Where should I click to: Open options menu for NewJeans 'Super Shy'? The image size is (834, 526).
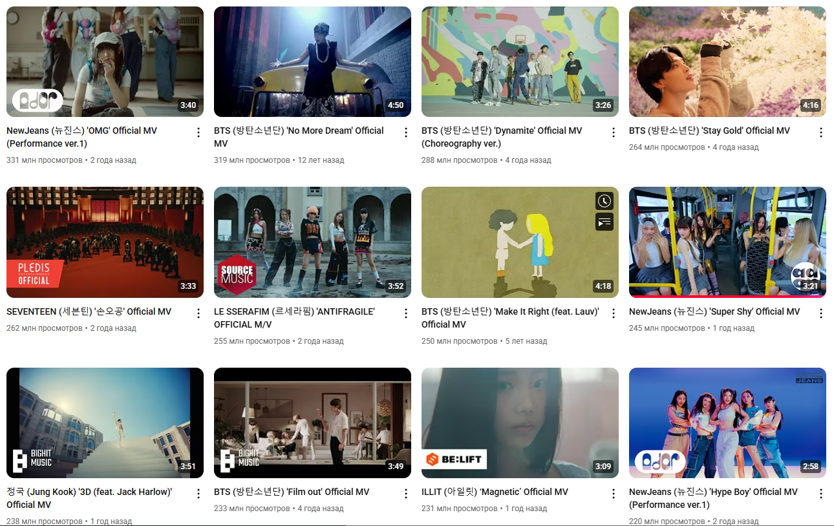821,313
